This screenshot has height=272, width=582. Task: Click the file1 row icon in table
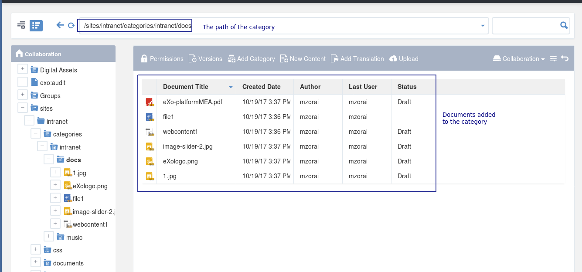pyautogui.click(x=150, y=117)
